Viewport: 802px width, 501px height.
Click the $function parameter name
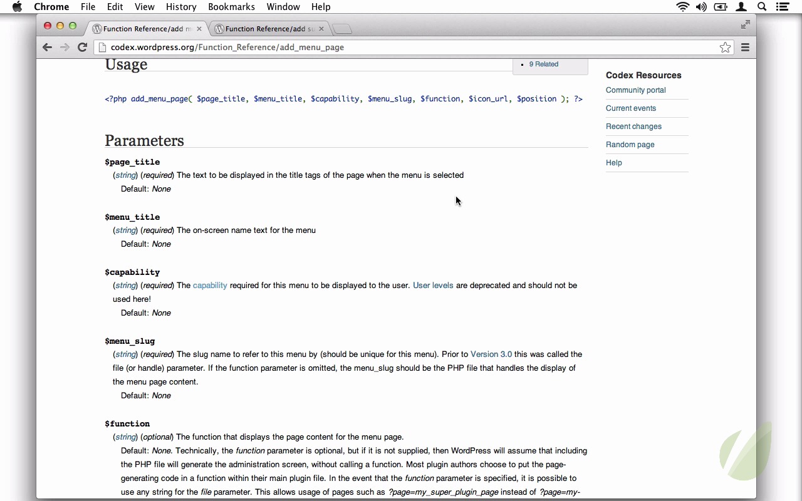pyautogui.click(x=127, y=424)
